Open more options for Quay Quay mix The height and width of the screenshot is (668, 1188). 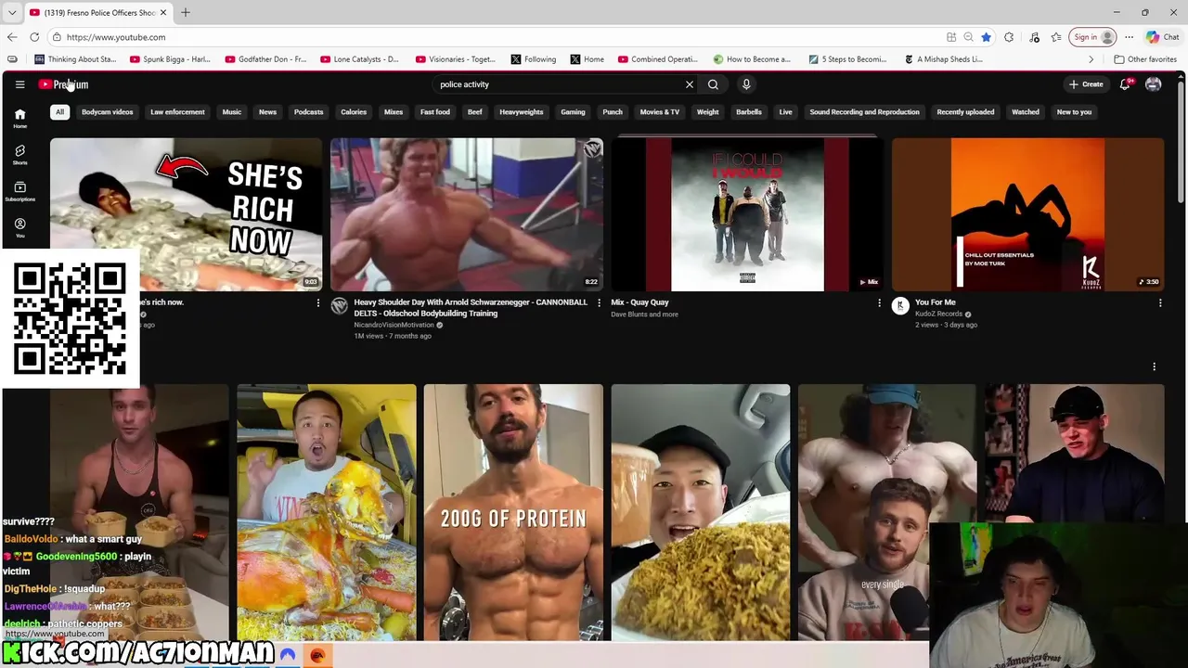(x=879, y=303)
